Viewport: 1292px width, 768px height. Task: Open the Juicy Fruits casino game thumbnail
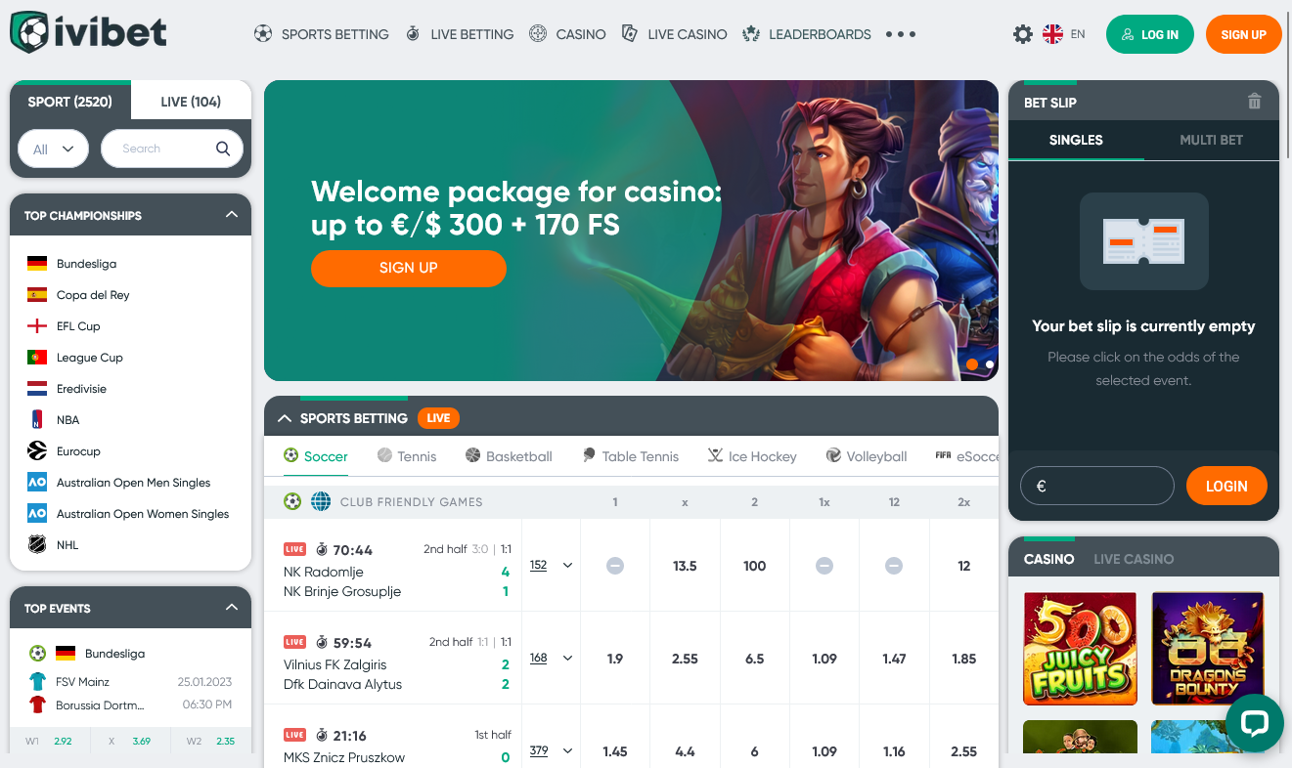(1080, 649)
